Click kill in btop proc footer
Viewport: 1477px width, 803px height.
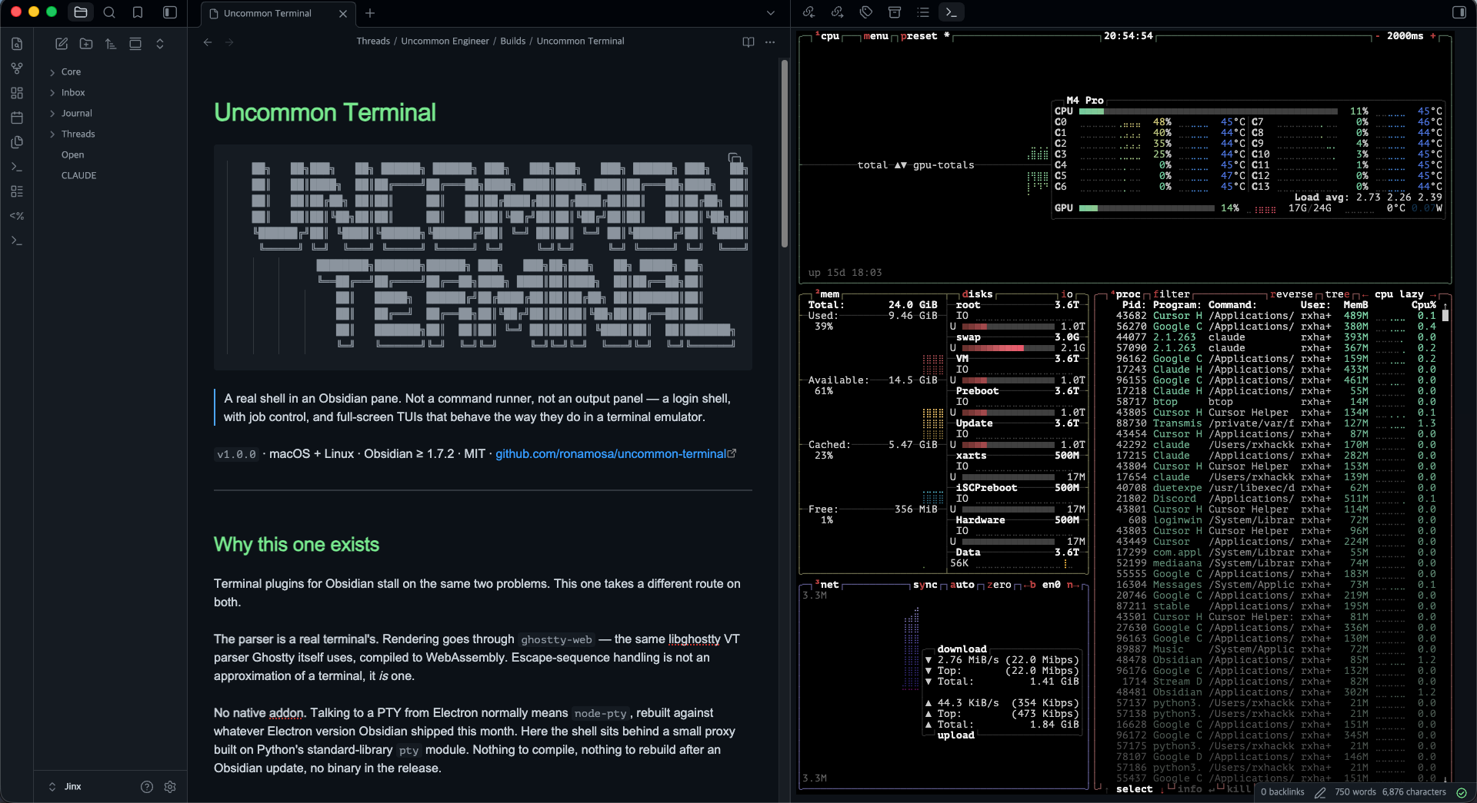click(x=1239, y=789)
